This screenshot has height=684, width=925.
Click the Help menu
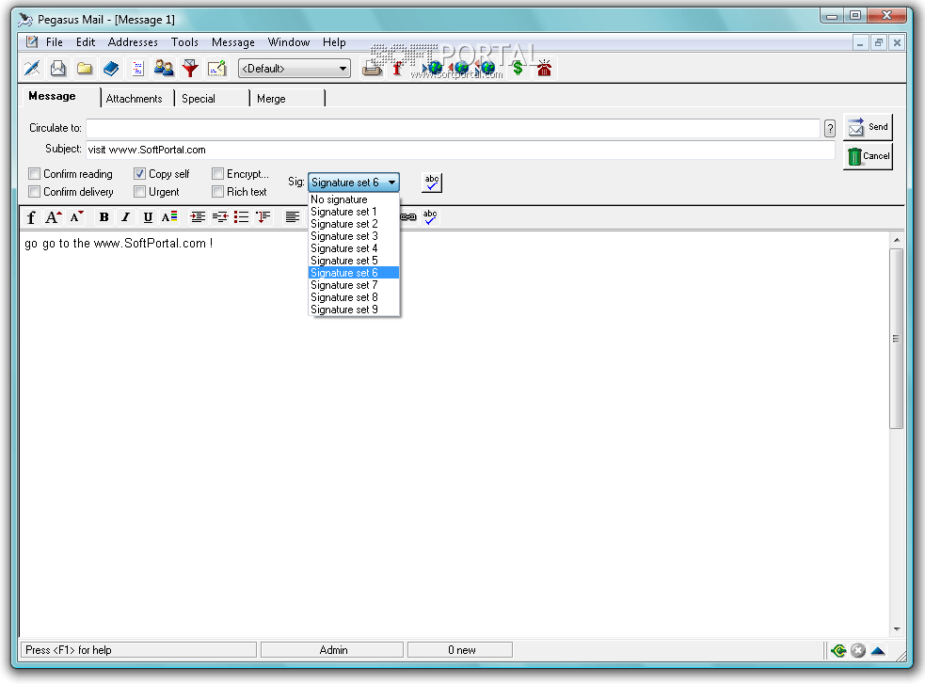click(x=334, y=42)
